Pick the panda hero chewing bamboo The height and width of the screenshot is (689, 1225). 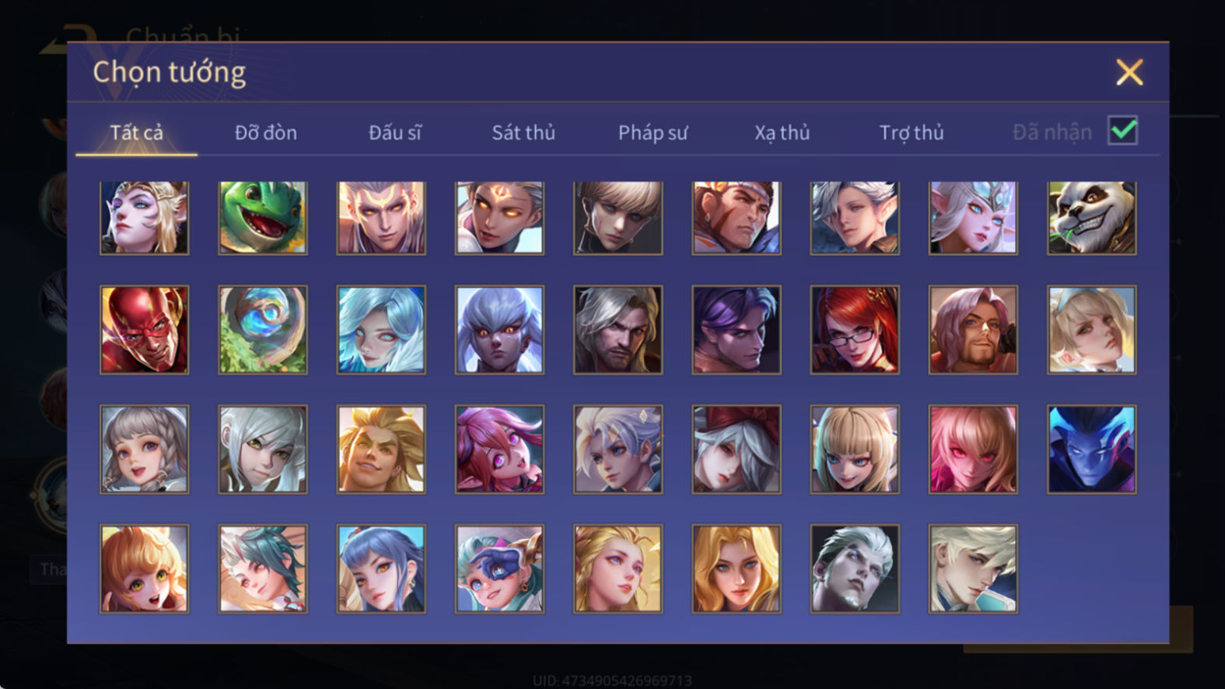[1091, 218]
